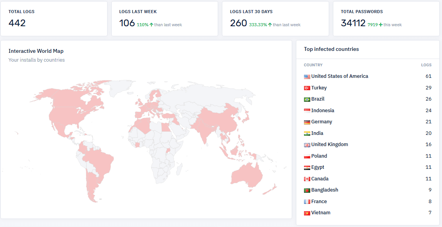Click the LOGS column header
This screenshot has height=227, width=442.
(426, 65)
